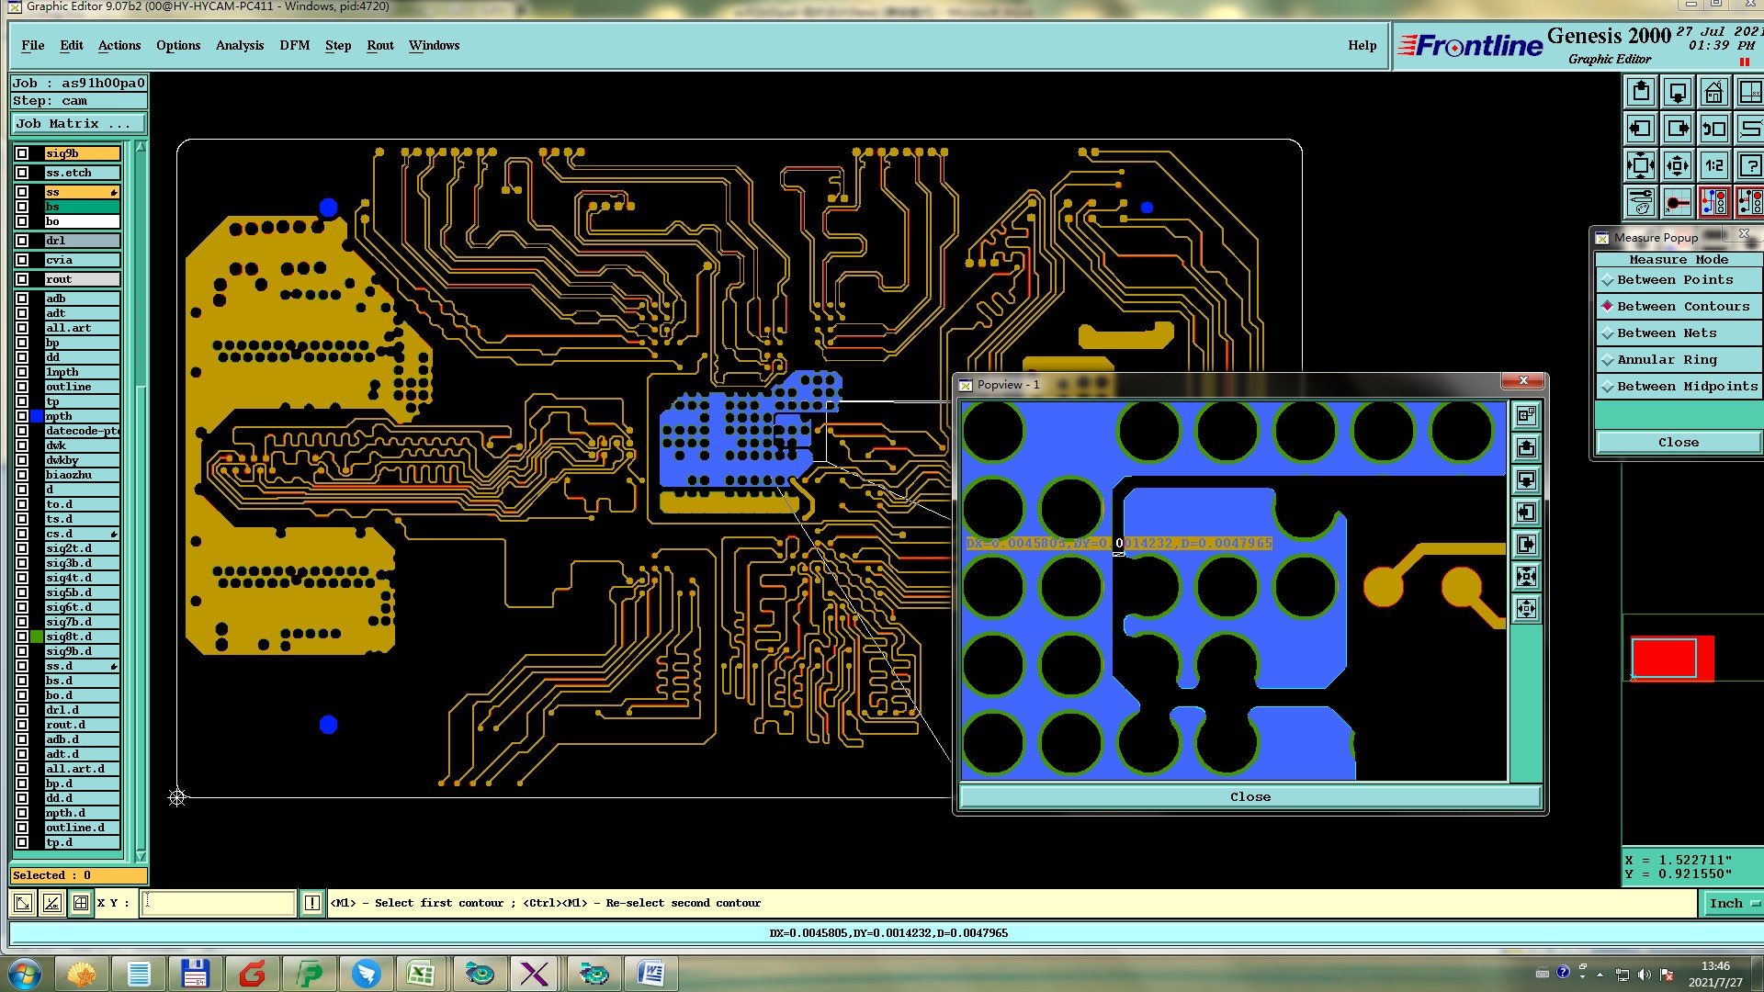This screenshot has height=992, width=1764.
Task: Click the 1:2 zoom scale icon
Action: tap(1713, 166)
